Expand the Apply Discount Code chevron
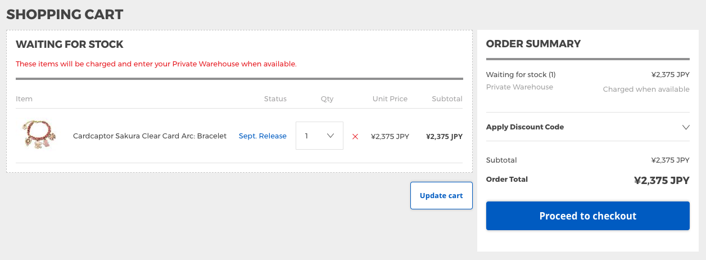 685,127
